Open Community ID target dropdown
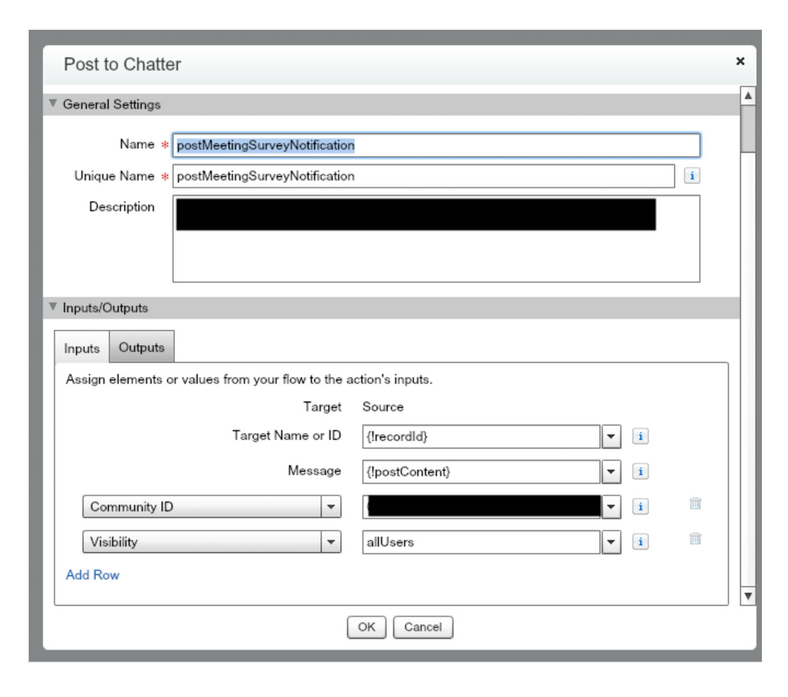 212,506
